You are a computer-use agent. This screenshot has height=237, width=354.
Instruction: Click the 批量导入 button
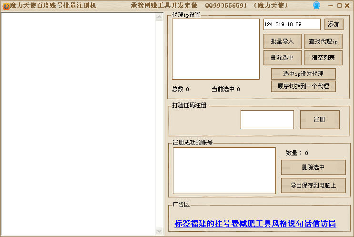(x=282, y=41)
